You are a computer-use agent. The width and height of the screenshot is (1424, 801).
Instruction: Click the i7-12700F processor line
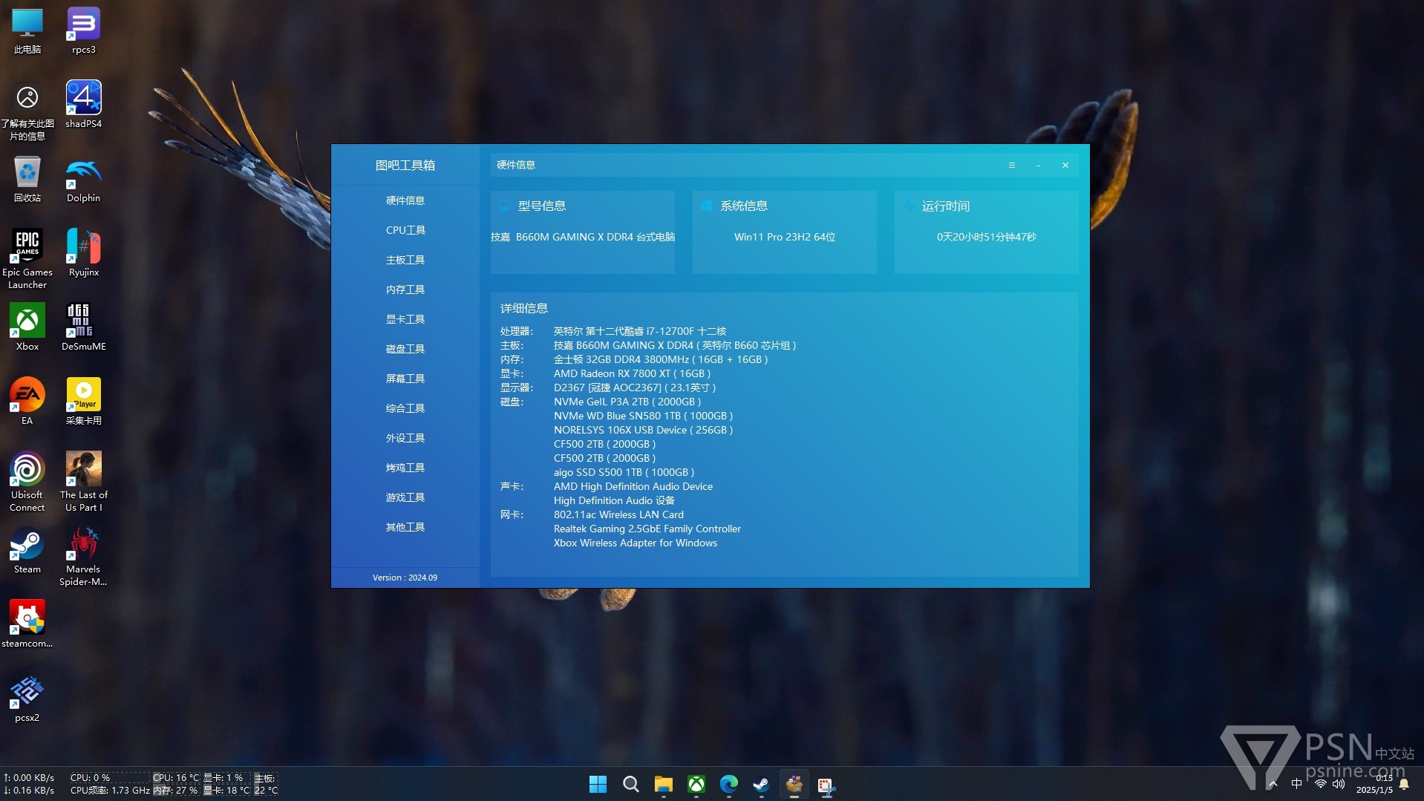(640, 331)
